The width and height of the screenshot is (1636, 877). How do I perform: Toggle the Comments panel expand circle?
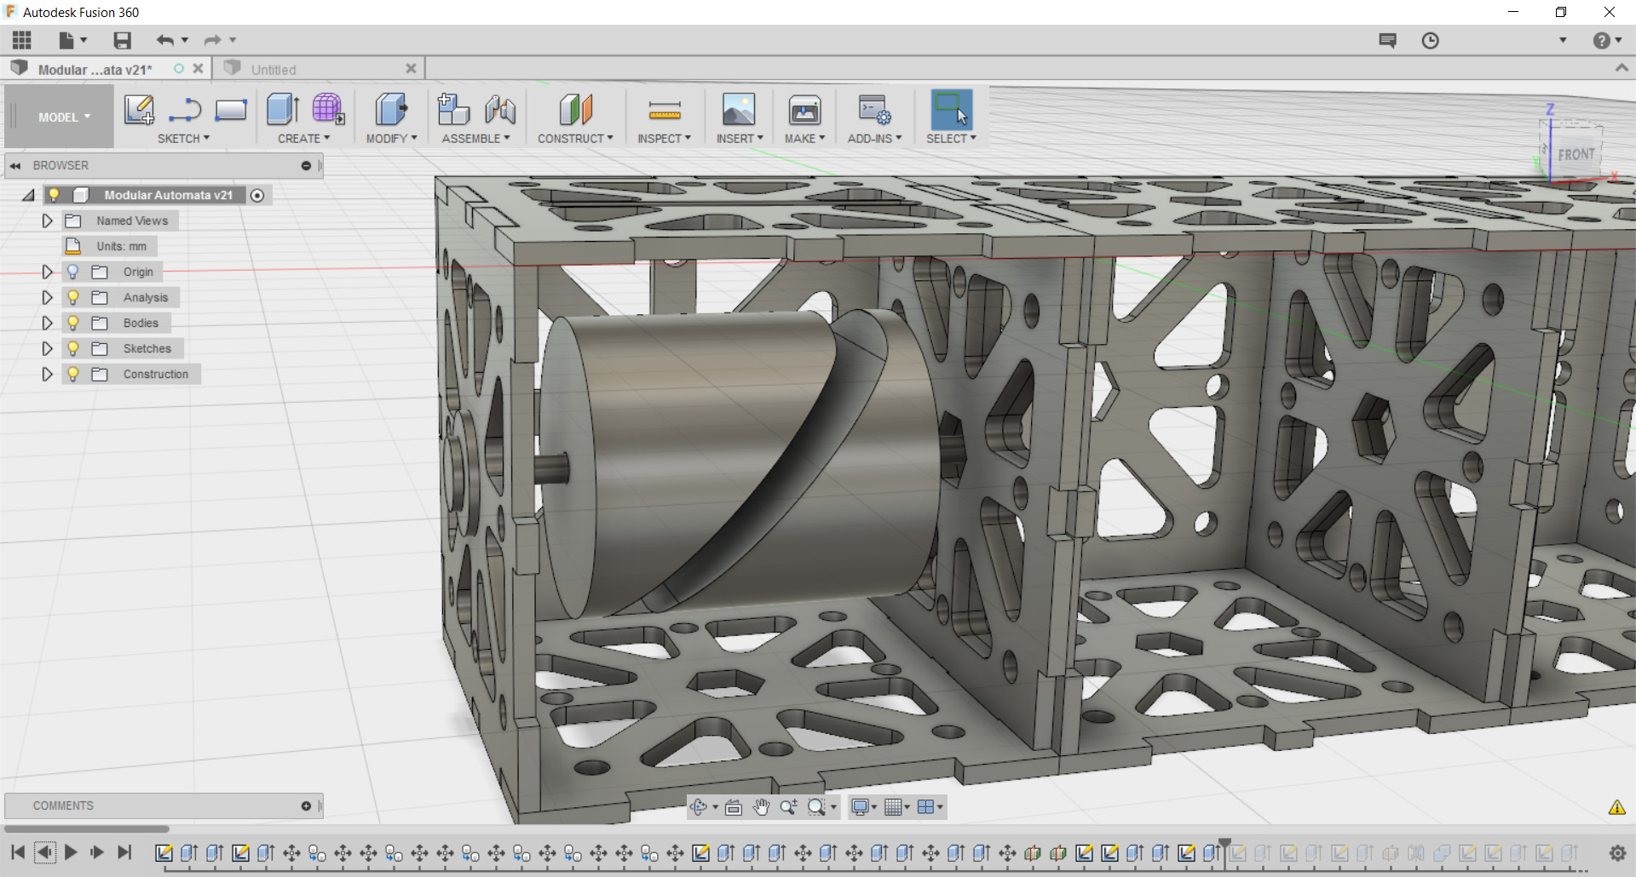tap(306, 806)
